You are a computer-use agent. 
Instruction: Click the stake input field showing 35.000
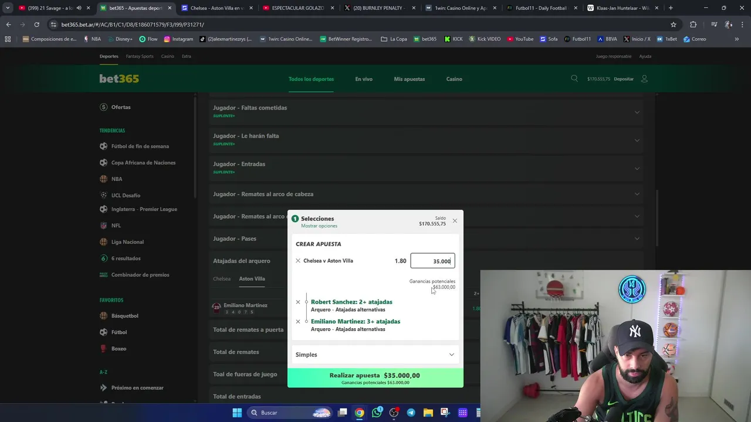pos(432,261)
